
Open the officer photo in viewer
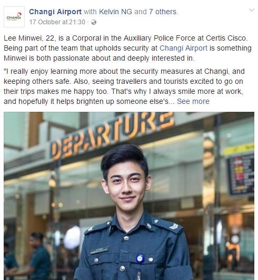click(x=129, y=196)
